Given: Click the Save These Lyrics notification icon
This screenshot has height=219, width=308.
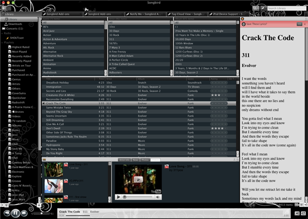Looking at the screenshot, I should tap(244, 24).
